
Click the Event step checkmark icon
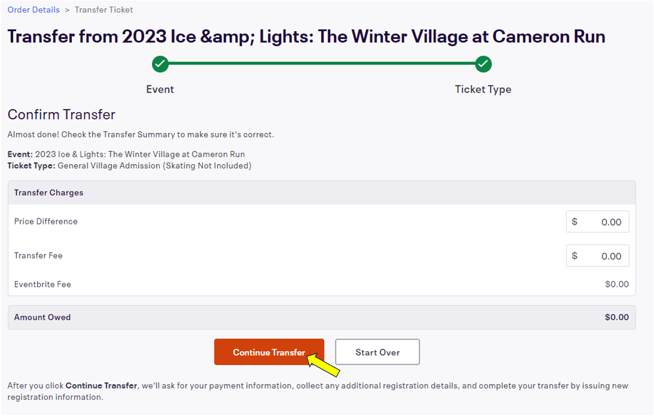coord(160,63)
